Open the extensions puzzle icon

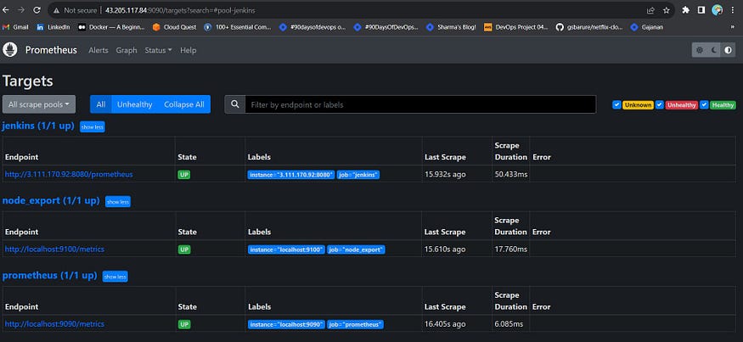685,10
